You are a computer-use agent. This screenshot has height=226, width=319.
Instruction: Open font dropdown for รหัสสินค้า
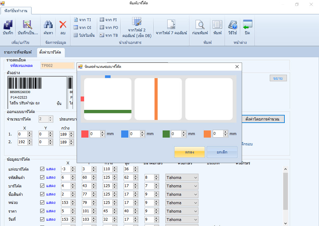pyautogui.click(x=182, y=177)
